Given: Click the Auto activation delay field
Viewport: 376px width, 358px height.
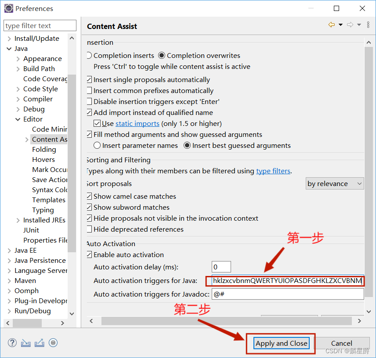Looking at the screenshot, I should (x=221, y=267).
